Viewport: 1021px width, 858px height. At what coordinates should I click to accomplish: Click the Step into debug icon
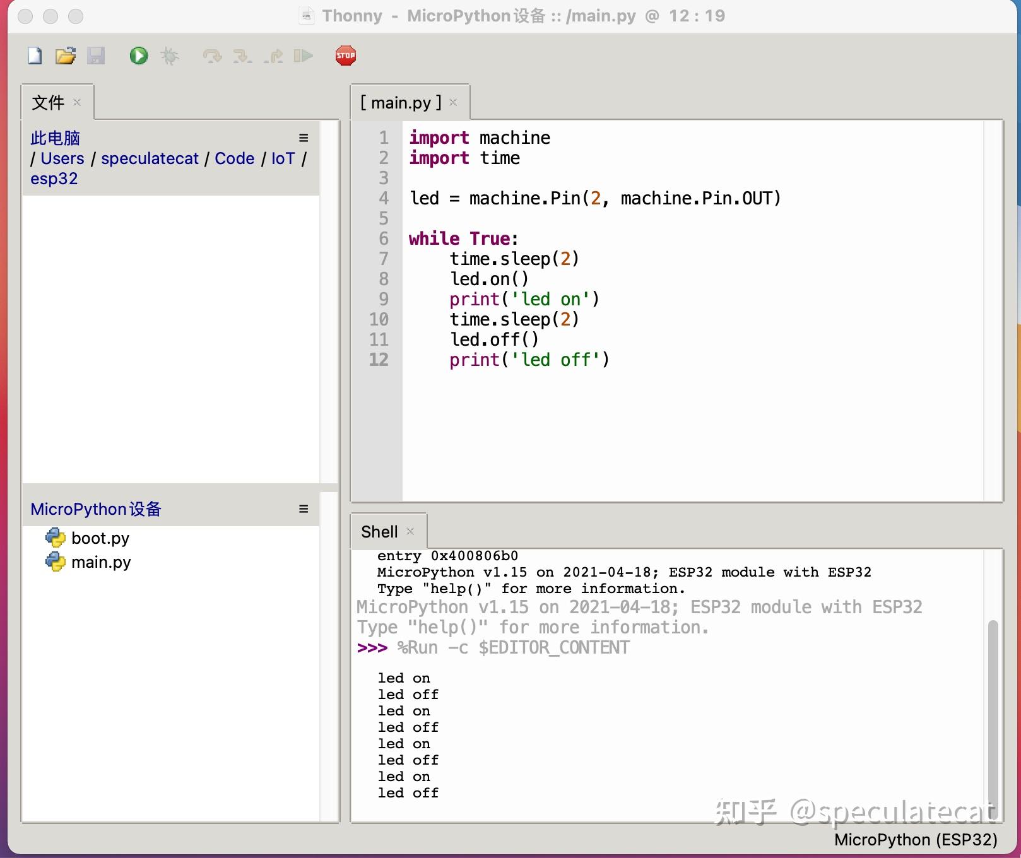coord(242,56)
